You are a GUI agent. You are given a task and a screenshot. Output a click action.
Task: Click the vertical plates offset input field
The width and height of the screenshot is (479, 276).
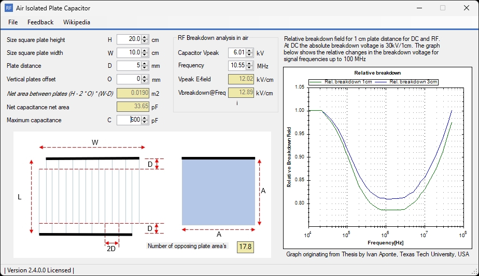(129, 79)
